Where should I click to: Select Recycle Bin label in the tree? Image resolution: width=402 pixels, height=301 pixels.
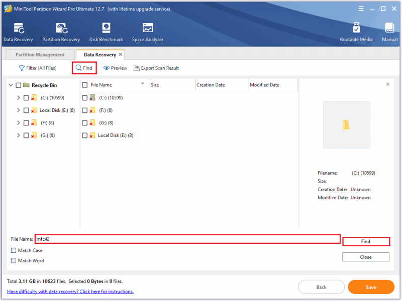coord(44,85)
